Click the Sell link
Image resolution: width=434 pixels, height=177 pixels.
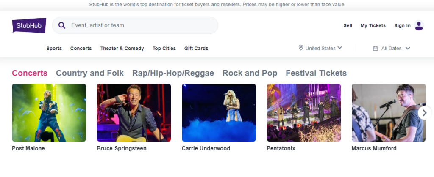[348, 26]
